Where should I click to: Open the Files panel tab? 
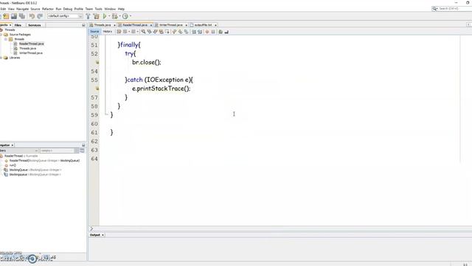coord(18,25)
